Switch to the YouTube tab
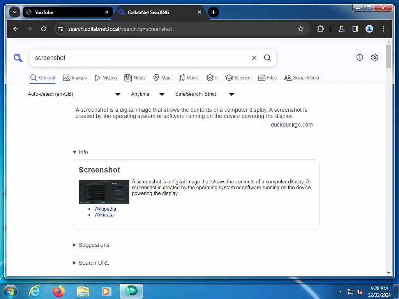The height and width of the screenshot is (299, 399). tap(67, 12)
